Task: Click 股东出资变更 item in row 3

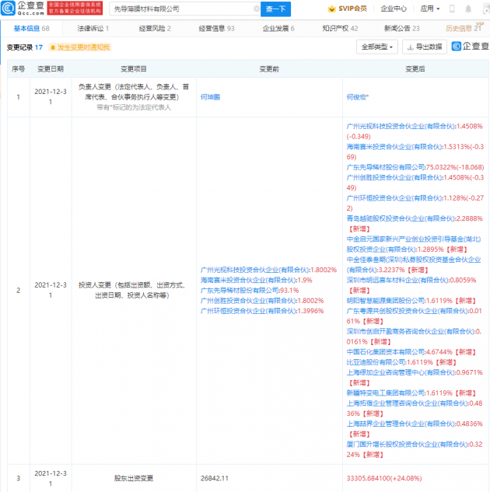Action: (134, 478)
